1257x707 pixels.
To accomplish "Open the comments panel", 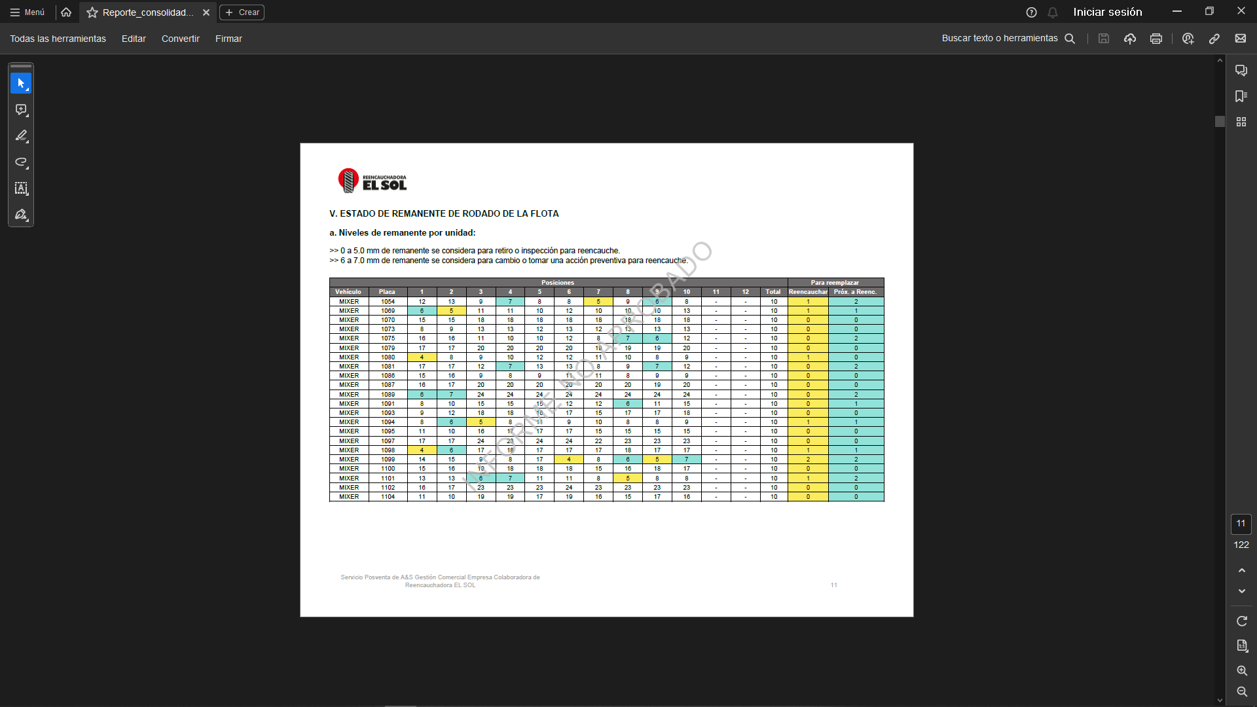I will (x=1241, y=70).
